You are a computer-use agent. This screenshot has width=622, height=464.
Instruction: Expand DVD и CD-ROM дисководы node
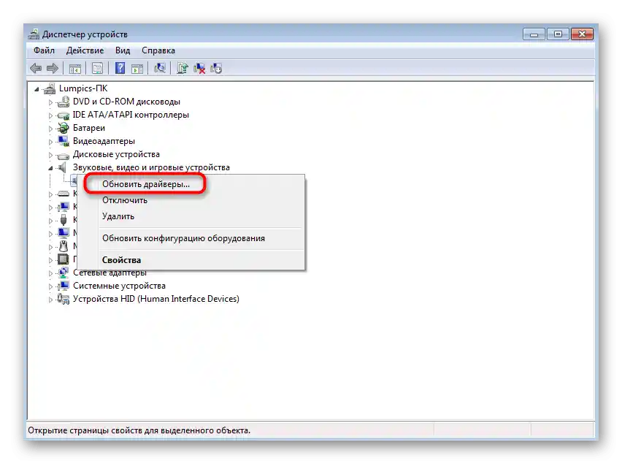coord(50,102)
